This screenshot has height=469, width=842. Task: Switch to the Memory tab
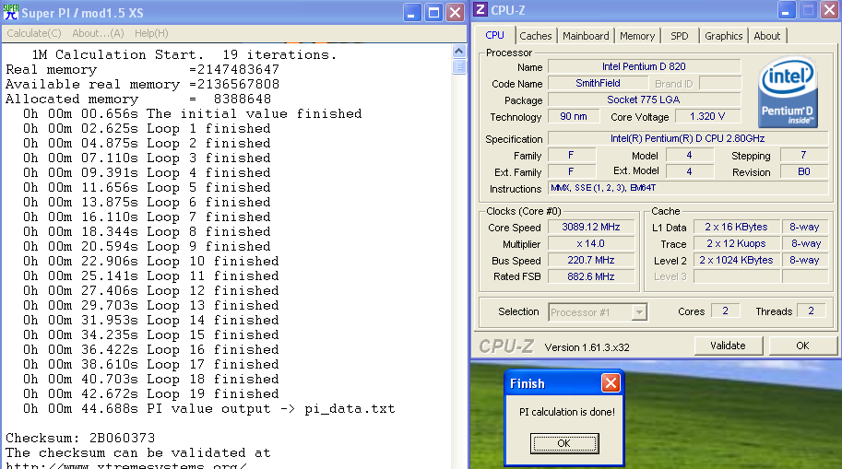pos(637,36)
